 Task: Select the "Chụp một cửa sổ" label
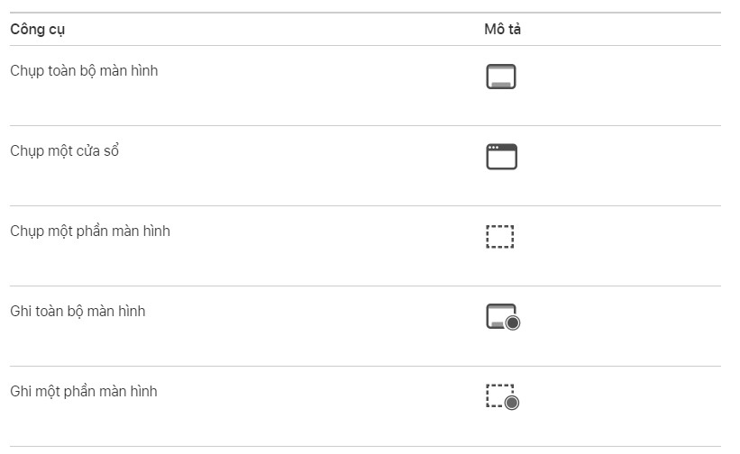(x=65, y=150)
